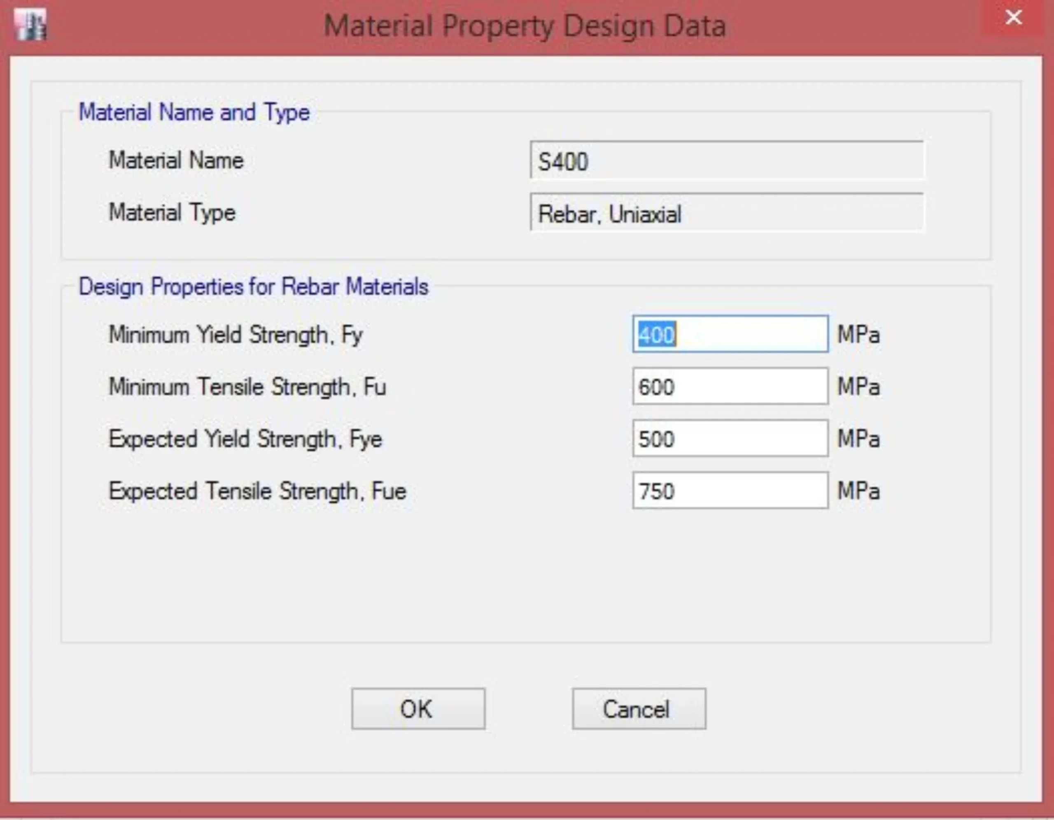Image resolution: width=1054 pixels, height=820 pixels.
Task: Focus the Minimum Yield Strength Fy input
Action: tap(730, 334)
